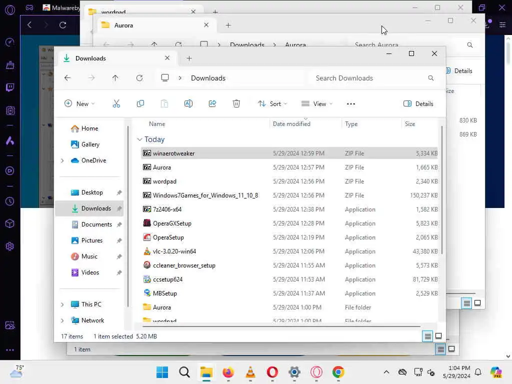This screenshot has height=384, width=512.
Task: Click Downloads in the address breadcrumb
Action: point(208,78)
